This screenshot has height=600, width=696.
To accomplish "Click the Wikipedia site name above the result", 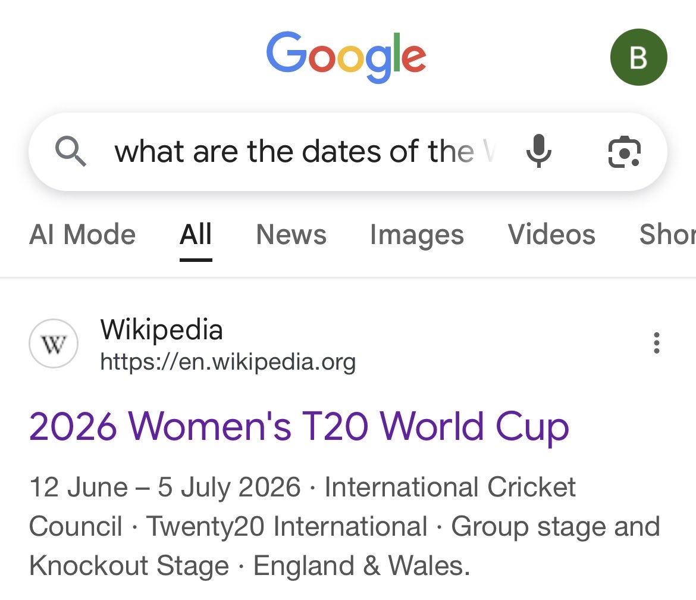I will [161, 329].
